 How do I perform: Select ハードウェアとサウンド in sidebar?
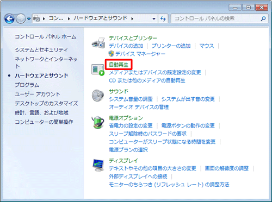click(x=41, y=75)
